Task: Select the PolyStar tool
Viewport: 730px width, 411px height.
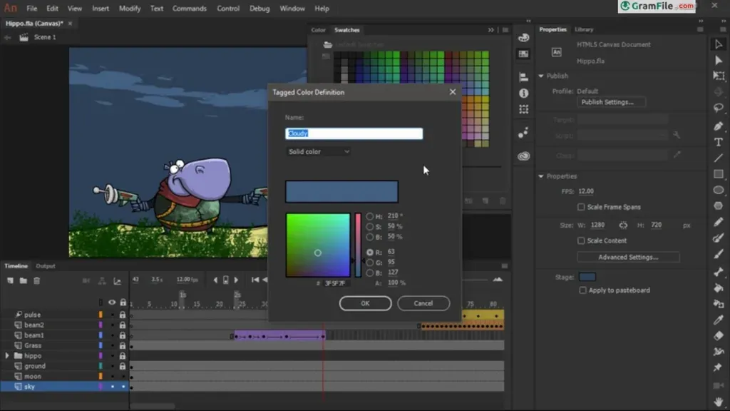Action: pyautogui.click(x=719, y=206)
